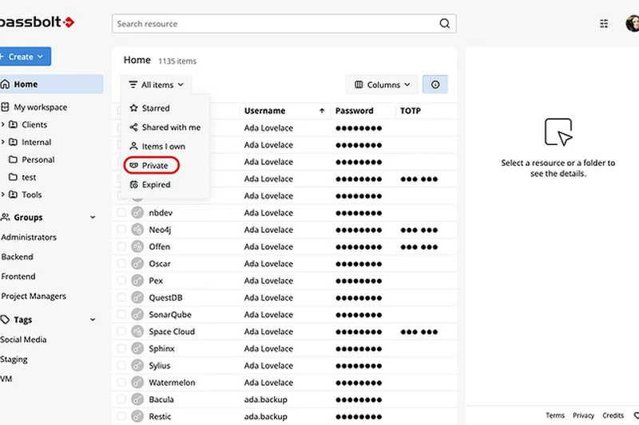639x425 pixels.
Task: Click the test folder icon
Action: [x=13, y=177]
